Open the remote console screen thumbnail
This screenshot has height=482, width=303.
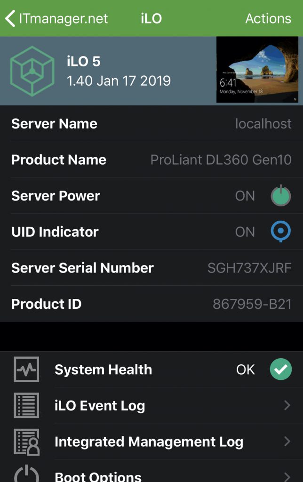pos(257,70)
